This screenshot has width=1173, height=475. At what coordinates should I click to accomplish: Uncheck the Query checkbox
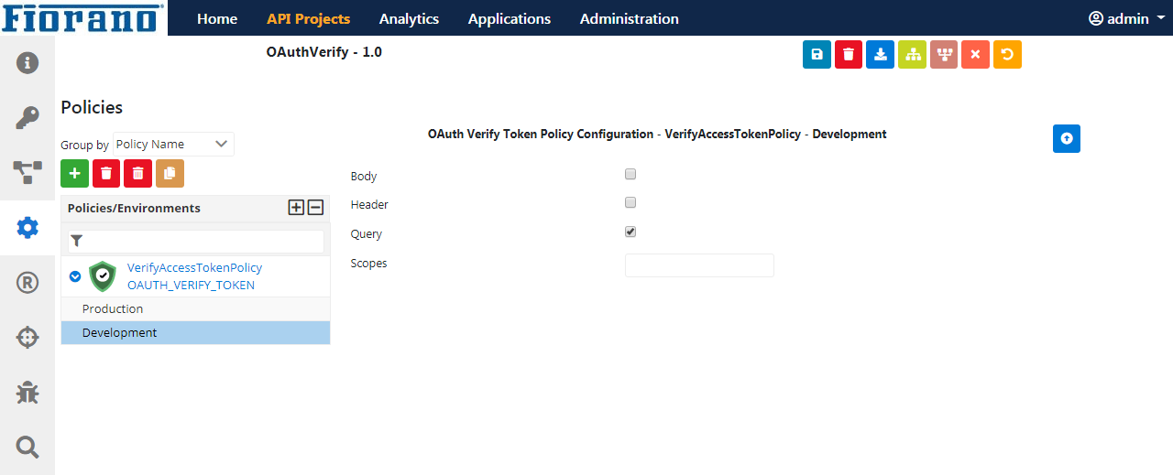pyautogui.click(x=630, y=232)
